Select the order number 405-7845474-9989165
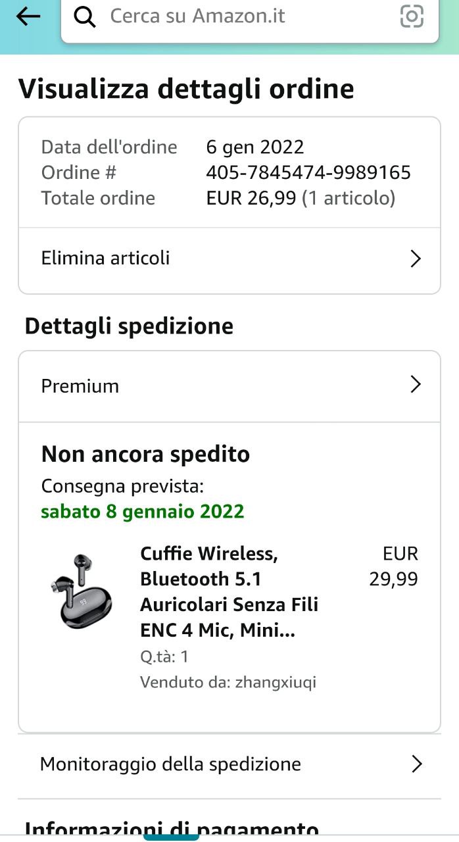459x842 pixels. [x=308, y=172]
